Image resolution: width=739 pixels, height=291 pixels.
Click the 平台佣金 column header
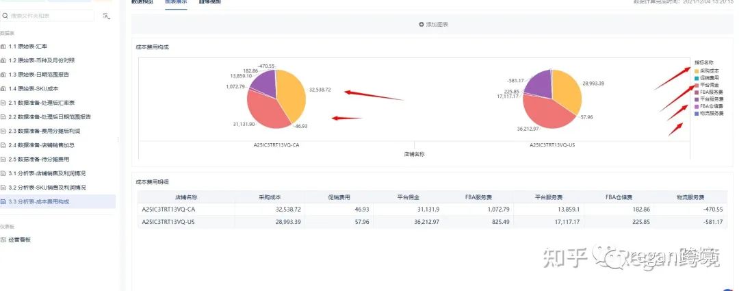(409, 197)
